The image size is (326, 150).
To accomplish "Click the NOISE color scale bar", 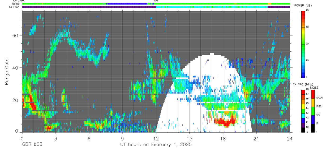I will (313, 111).
